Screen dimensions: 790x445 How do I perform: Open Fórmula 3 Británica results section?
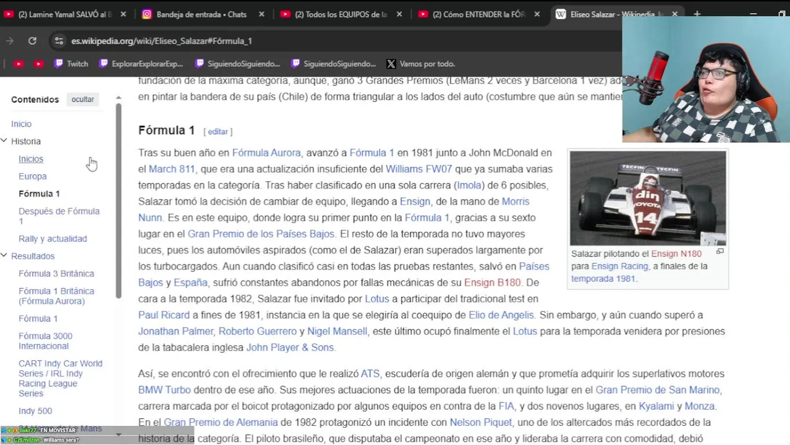[56, 273]
